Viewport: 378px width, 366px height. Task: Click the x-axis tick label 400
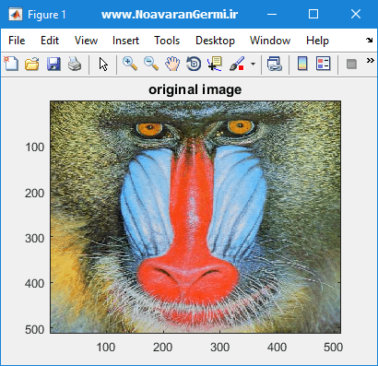point(277,348)
